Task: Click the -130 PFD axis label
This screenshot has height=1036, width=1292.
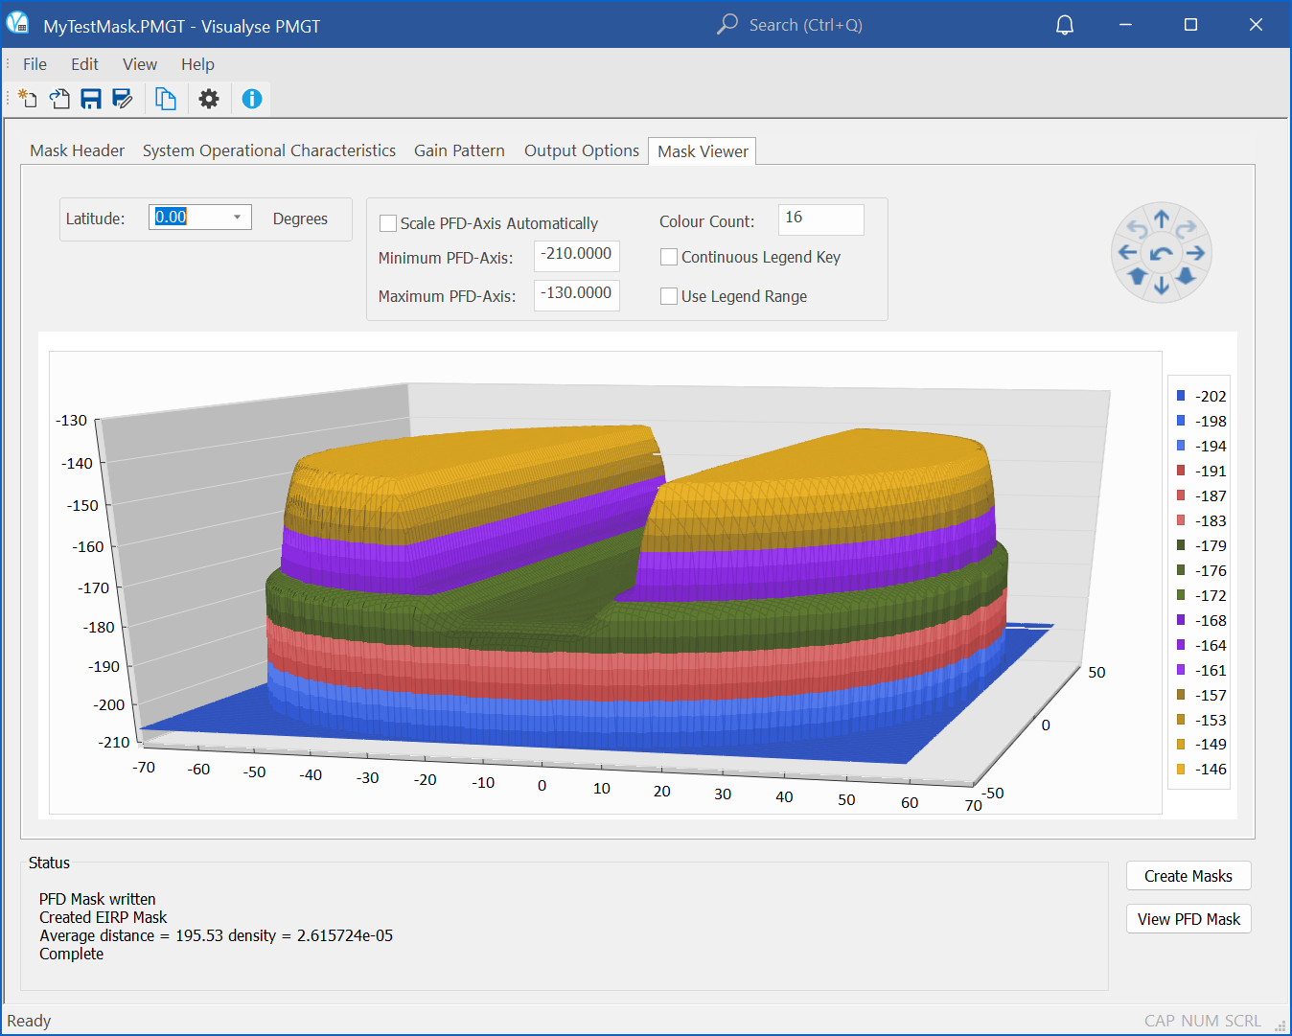Action: point(71,420)
